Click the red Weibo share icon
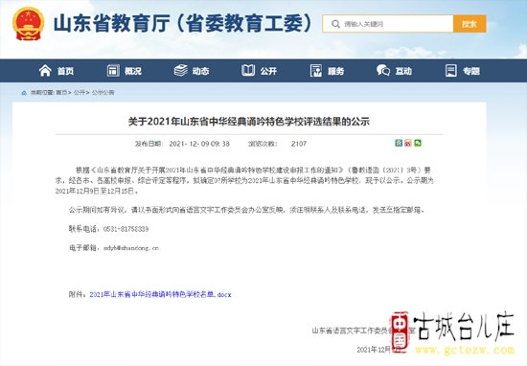Screen dimensions: 527x366 [408, 143]
